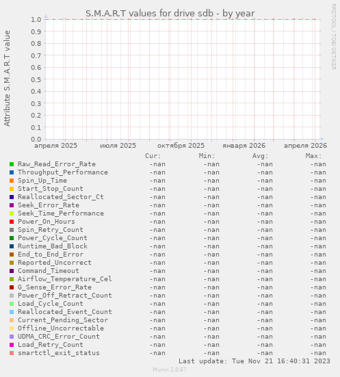
Task: Click the graph title for drive sdb
Action: click(x=170, y=14)
